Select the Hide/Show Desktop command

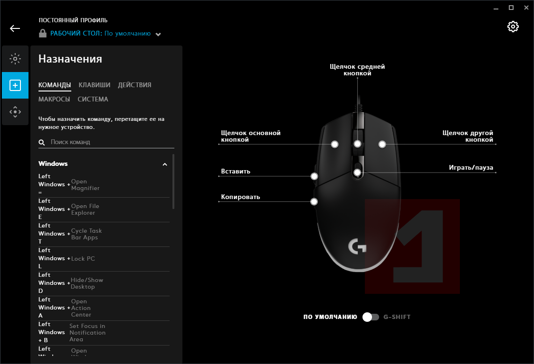tap(104, 283)
